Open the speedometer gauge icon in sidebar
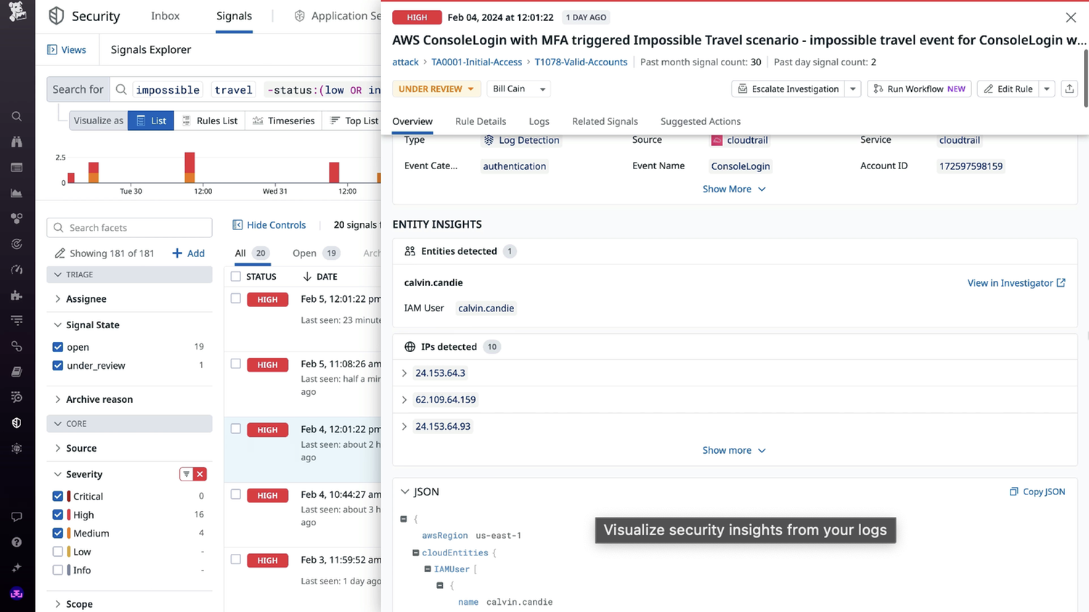The height and width of the screenshot is (612, 1089). coord(17,269)
